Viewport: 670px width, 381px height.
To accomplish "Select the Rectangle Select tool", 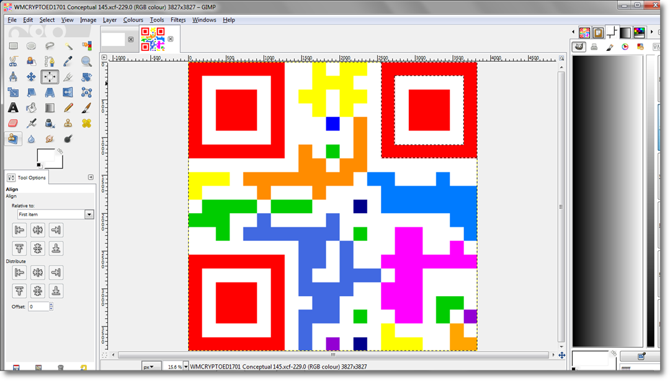I will click(x=13, y=46).
